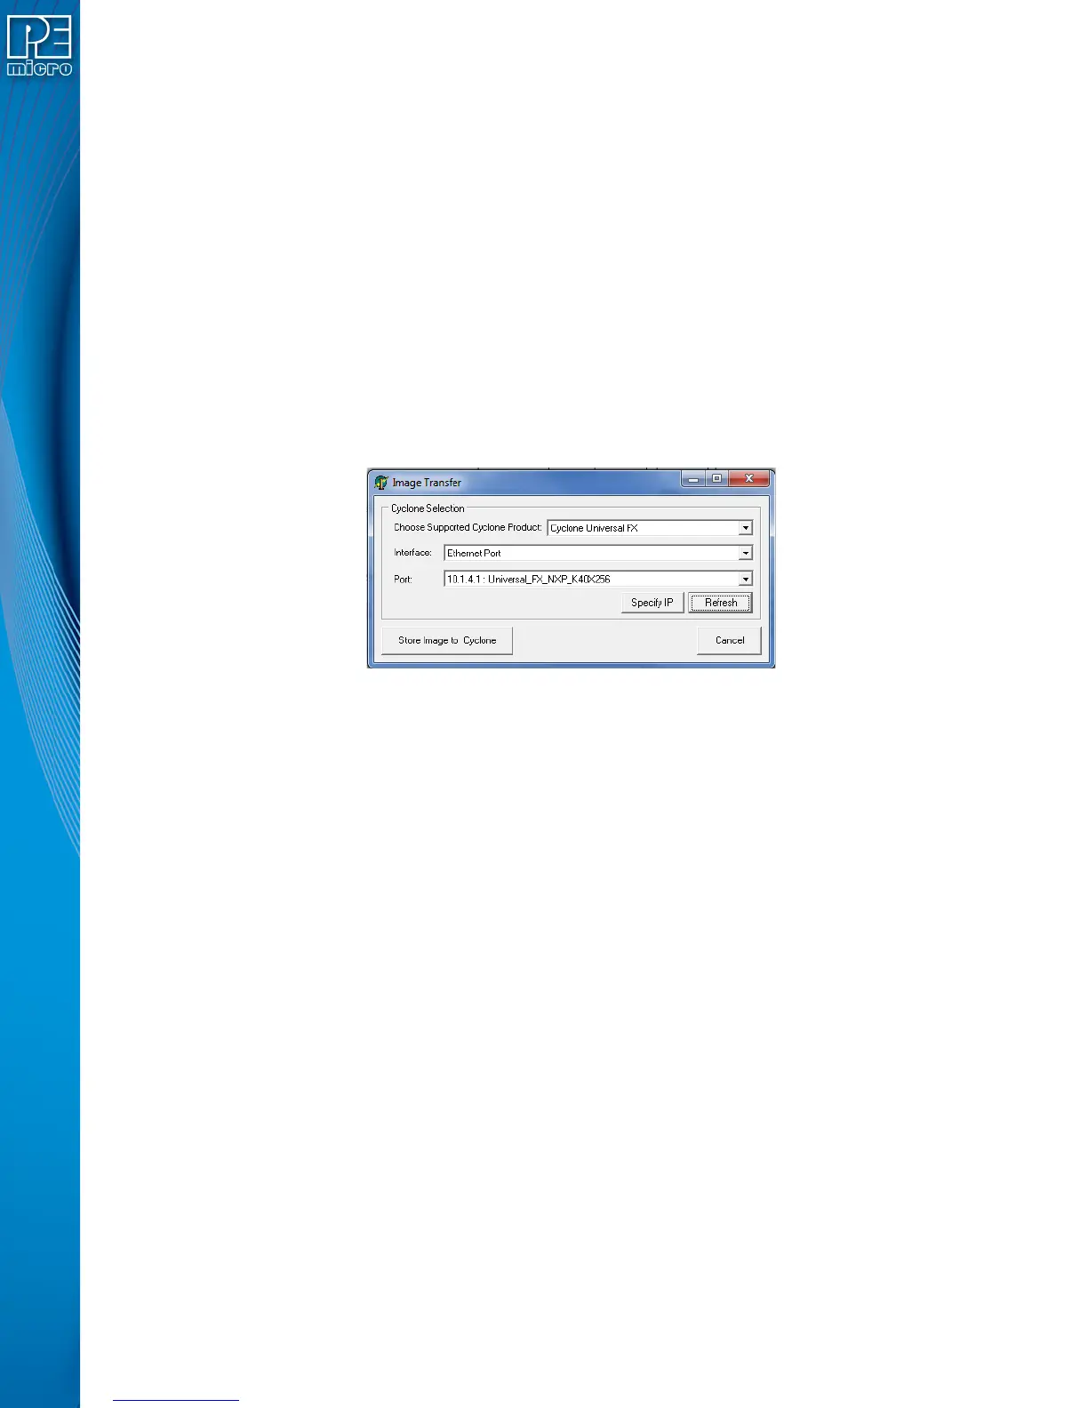Screen dimensions: 1088x1408
Task: Click the 'Port:' label
Action: 403,579
